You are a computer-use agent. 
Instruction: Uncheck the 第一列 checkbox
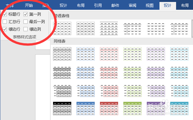[x=25, y=14]
